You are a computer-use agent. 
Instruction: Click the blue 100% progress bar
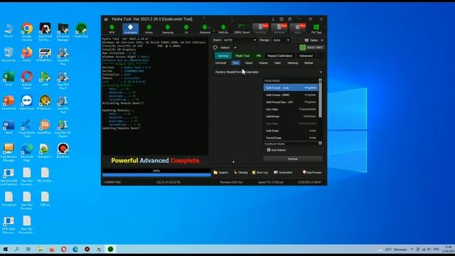click(x=156, y=175)
